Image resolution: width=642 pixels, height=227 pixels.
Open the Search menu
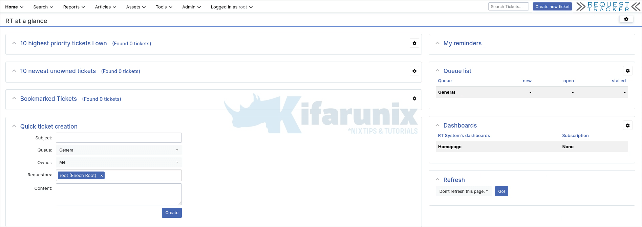point(43,7)
